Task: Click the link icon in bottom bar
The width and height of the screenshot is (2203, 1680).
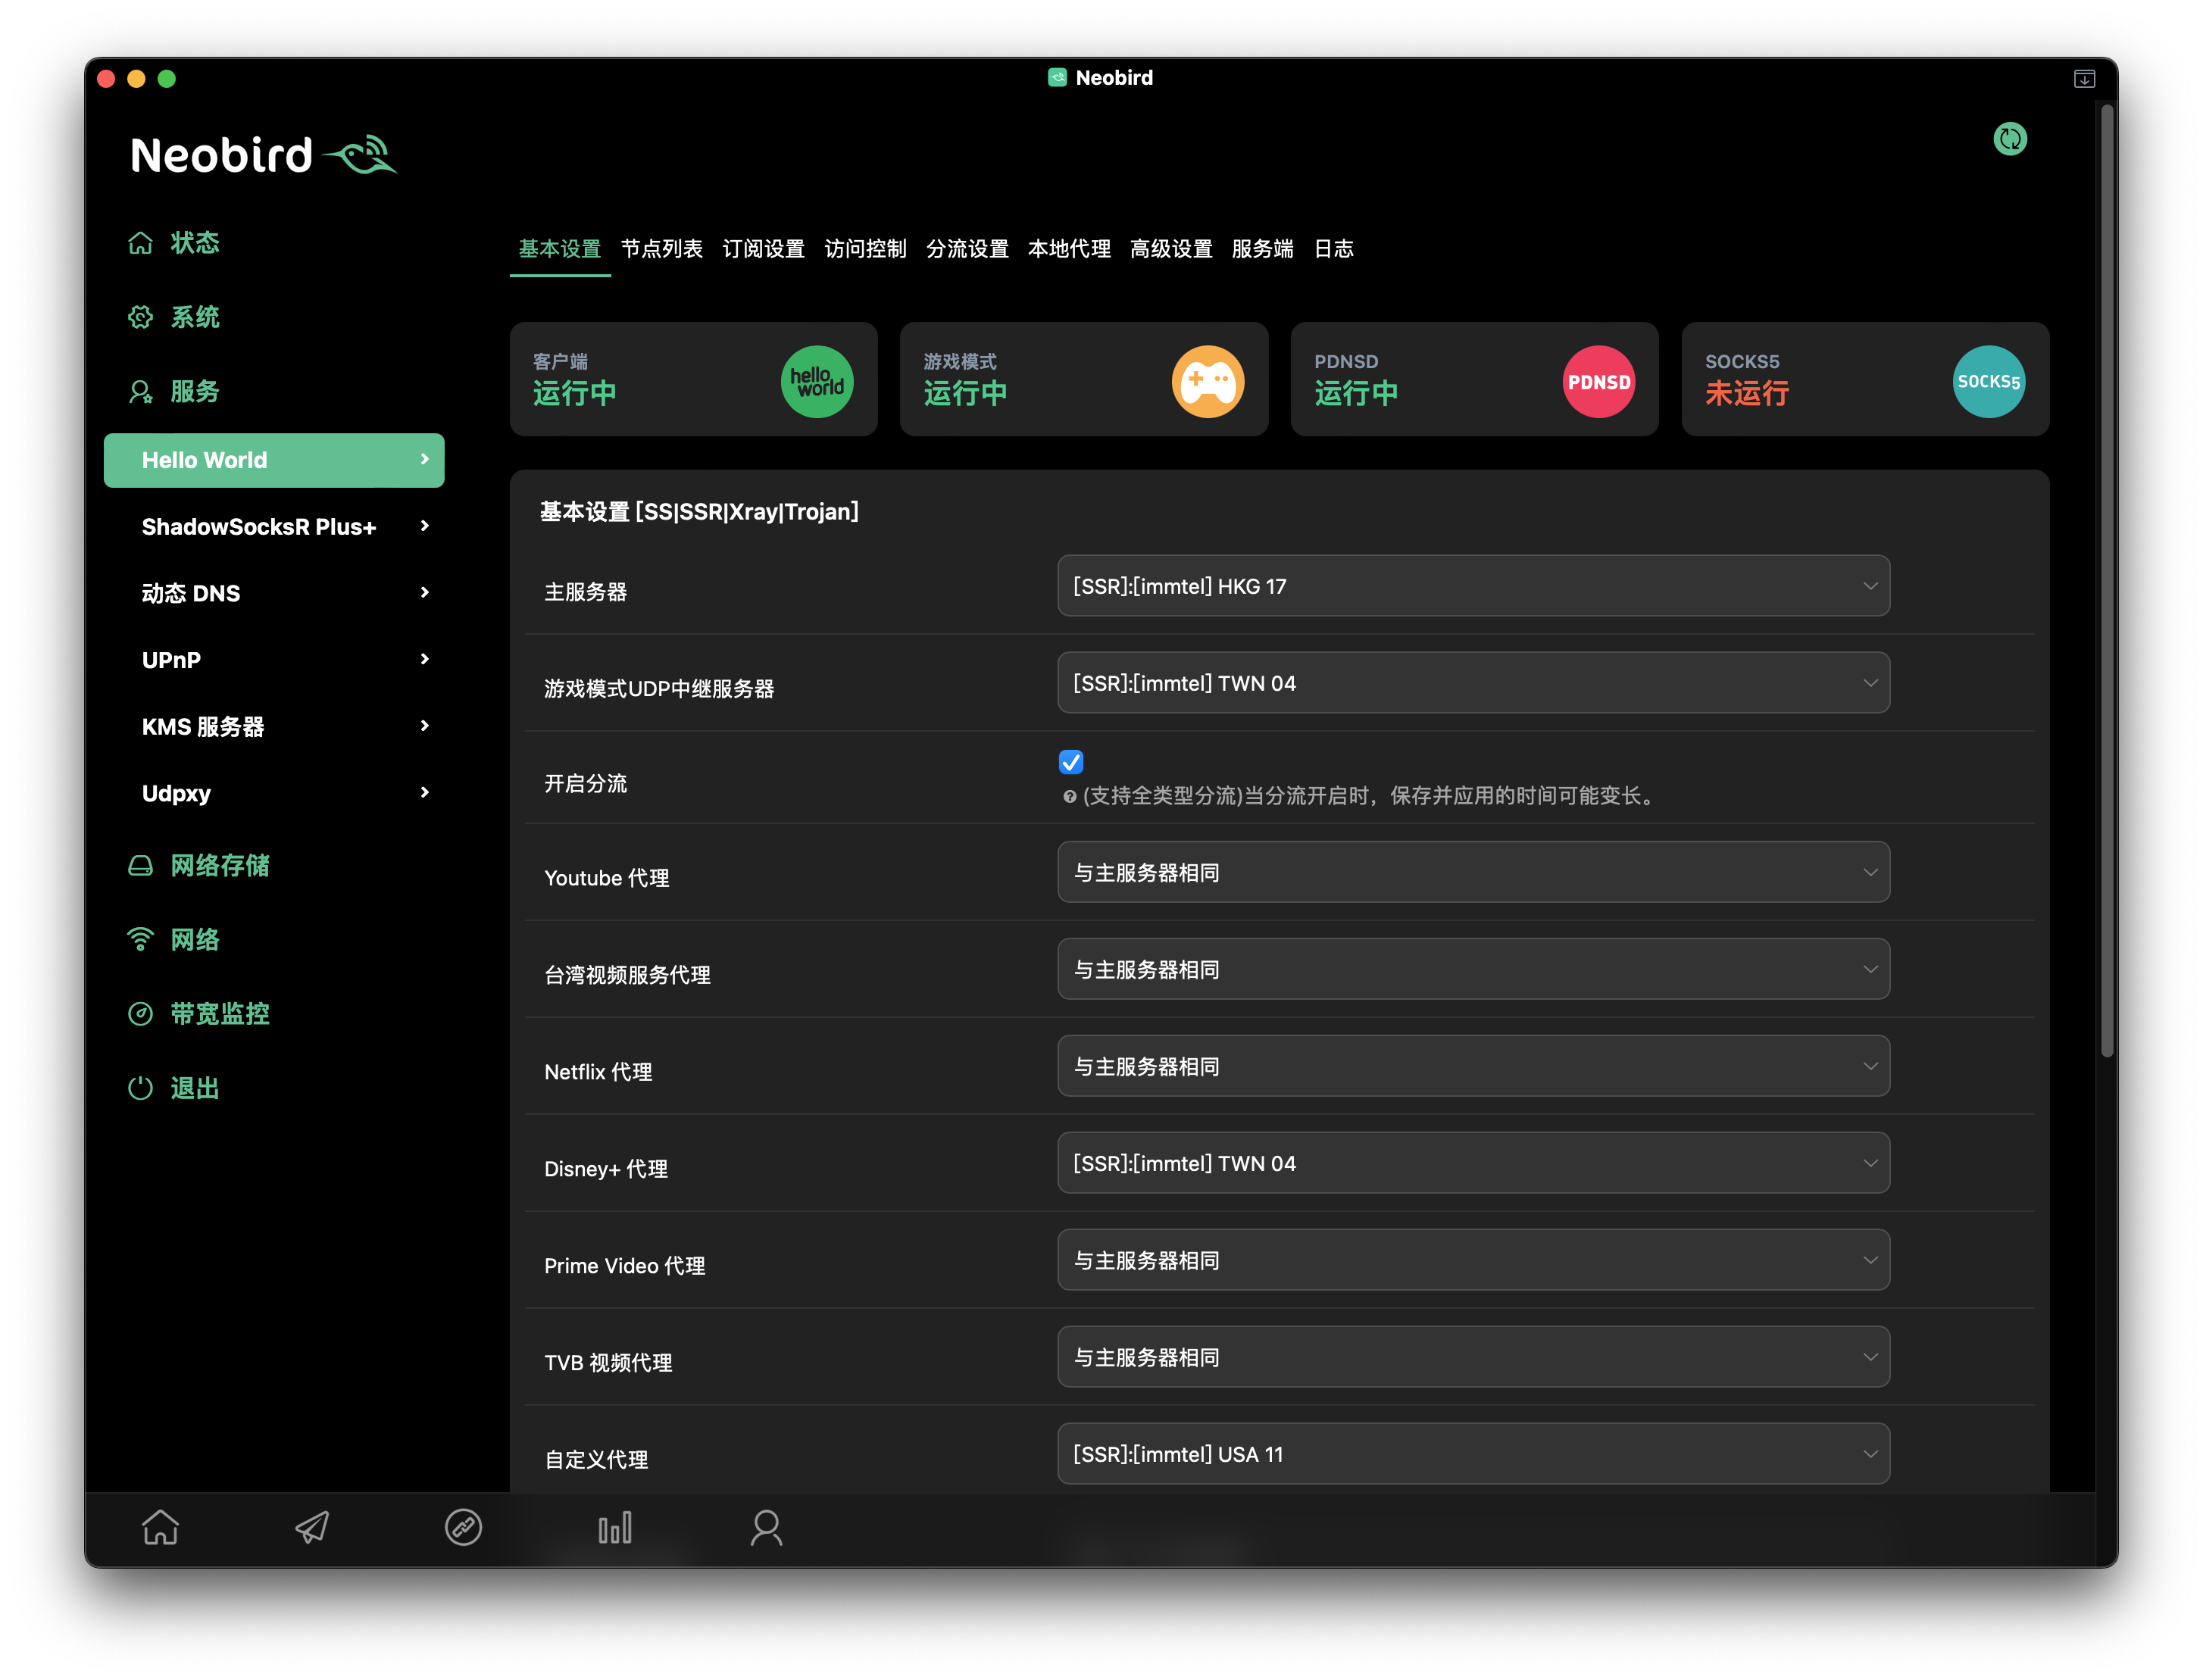Action: click(463, 1527)
